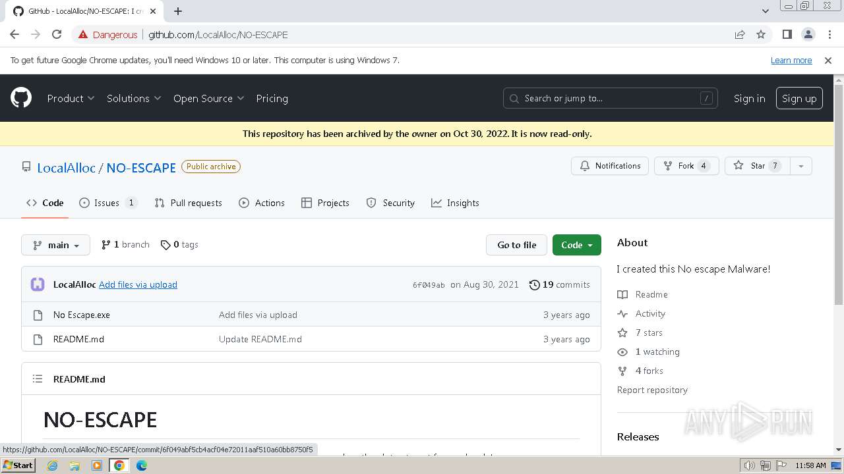Switch to the Issues tab

pyautogui.click(x=107, y=203)
